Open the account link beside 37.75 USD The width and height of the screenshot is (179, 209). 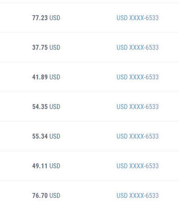138,47
